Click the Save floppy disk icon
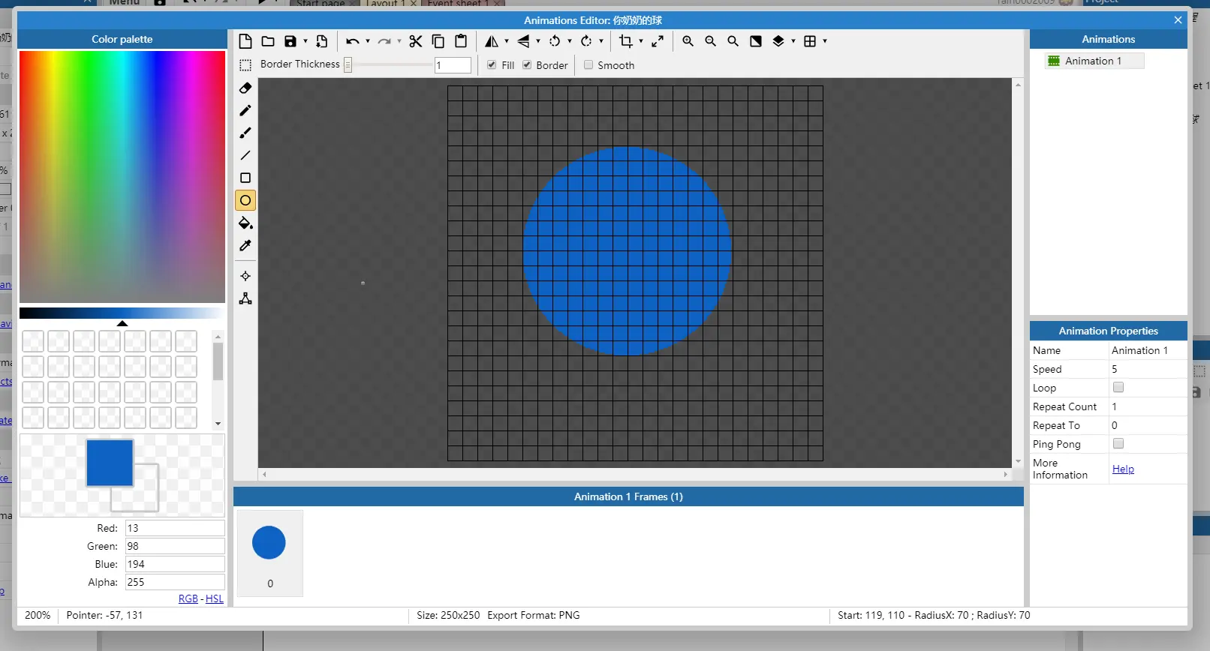 [x=290, y=41]
